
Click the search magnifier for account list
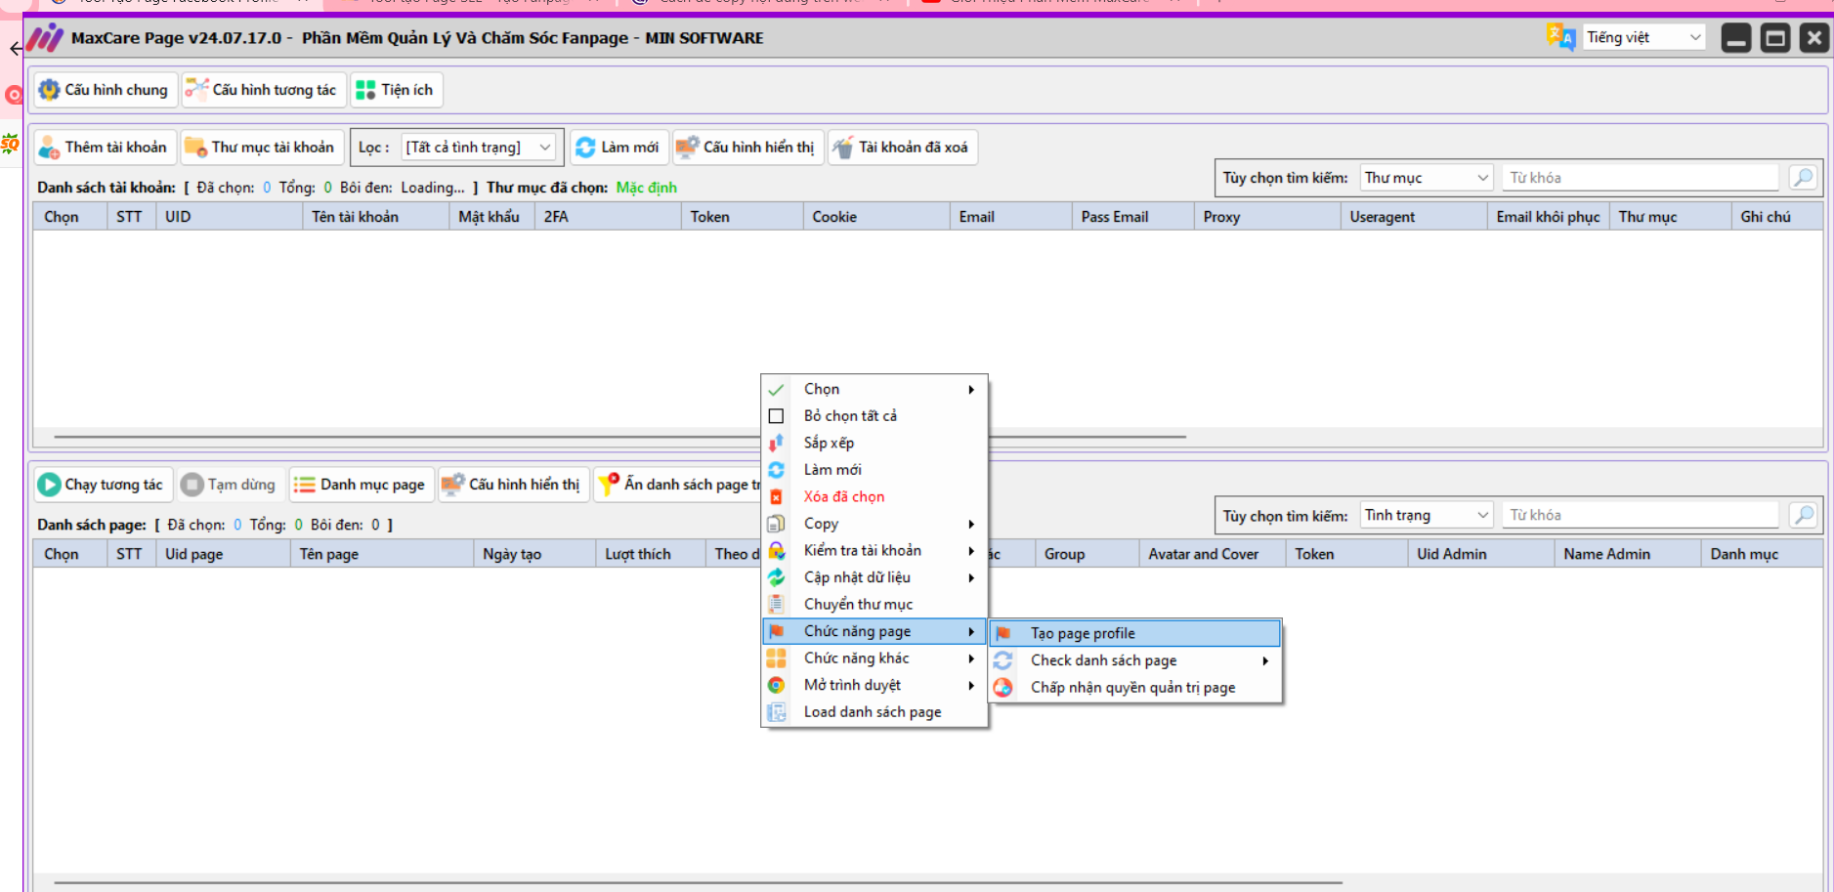coord(1803,178)
